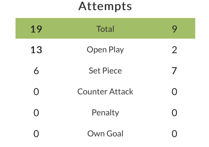The height and width of the screenshot is (147, 209).
Task: Select the Penalty label
Action: coord(105,113)
